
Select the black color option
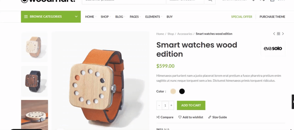click(x=182, y=91)
